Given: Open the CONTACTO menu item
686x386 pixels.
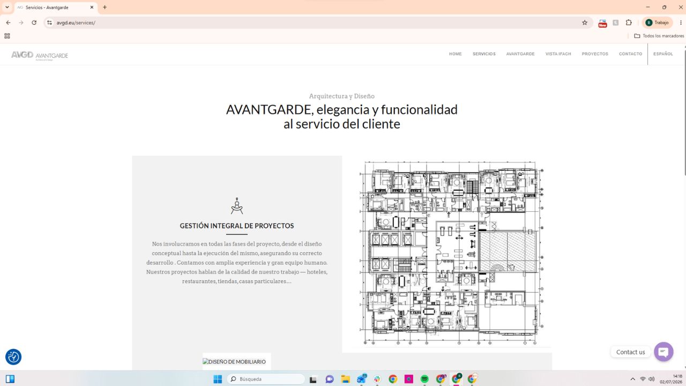Looking at the screenshot, I should 630,54.
